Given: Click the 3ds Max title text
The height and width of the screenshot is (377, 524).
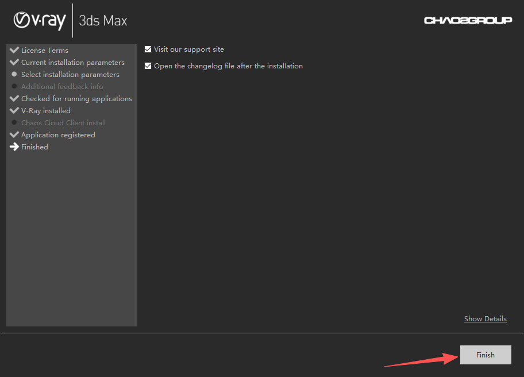Looking at the screenshot, I should coord(103,21).
